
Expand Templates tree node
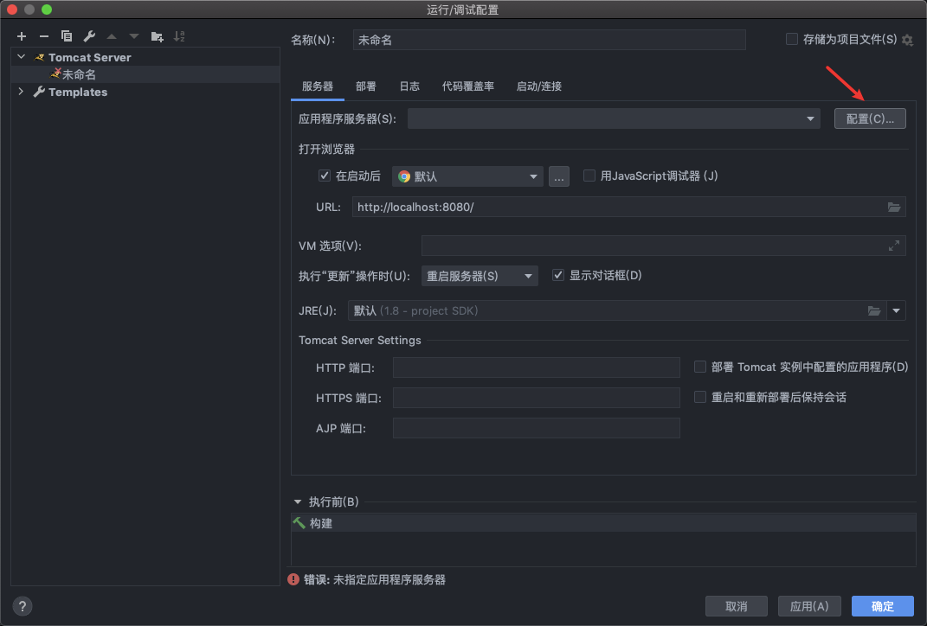pos(22,92)
